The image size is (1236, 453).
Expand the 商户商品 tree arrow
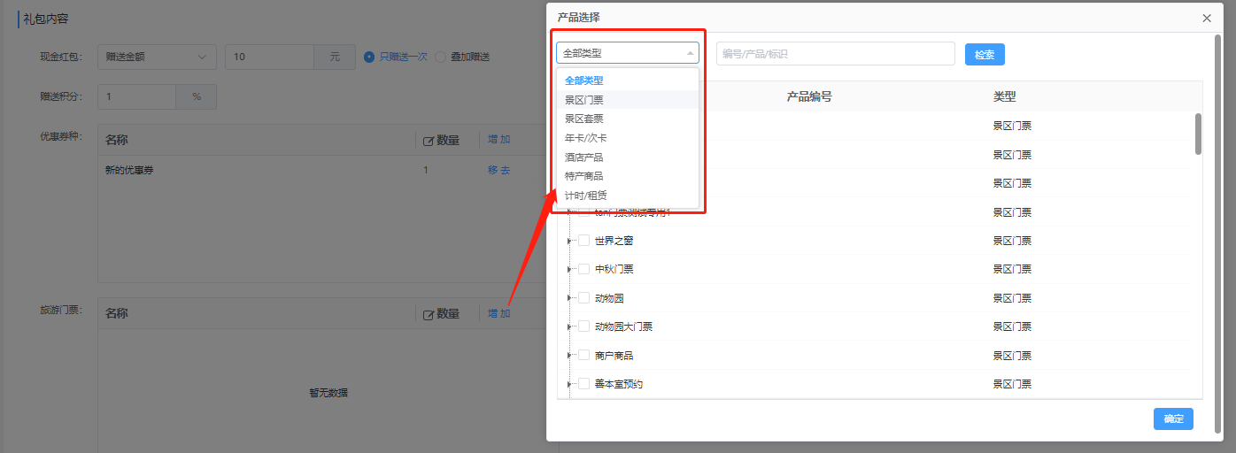tap(569, 356)
